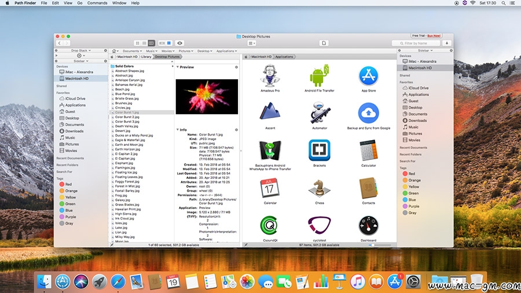Open the Calendar app icon in Applications pane
The width and height of the screenshot is (521, 293).
point(270,188)
